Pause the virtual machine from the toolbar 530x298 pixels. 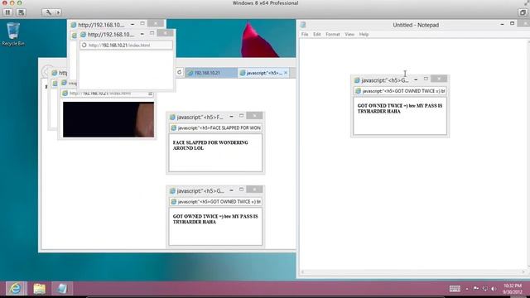(7, 12)
